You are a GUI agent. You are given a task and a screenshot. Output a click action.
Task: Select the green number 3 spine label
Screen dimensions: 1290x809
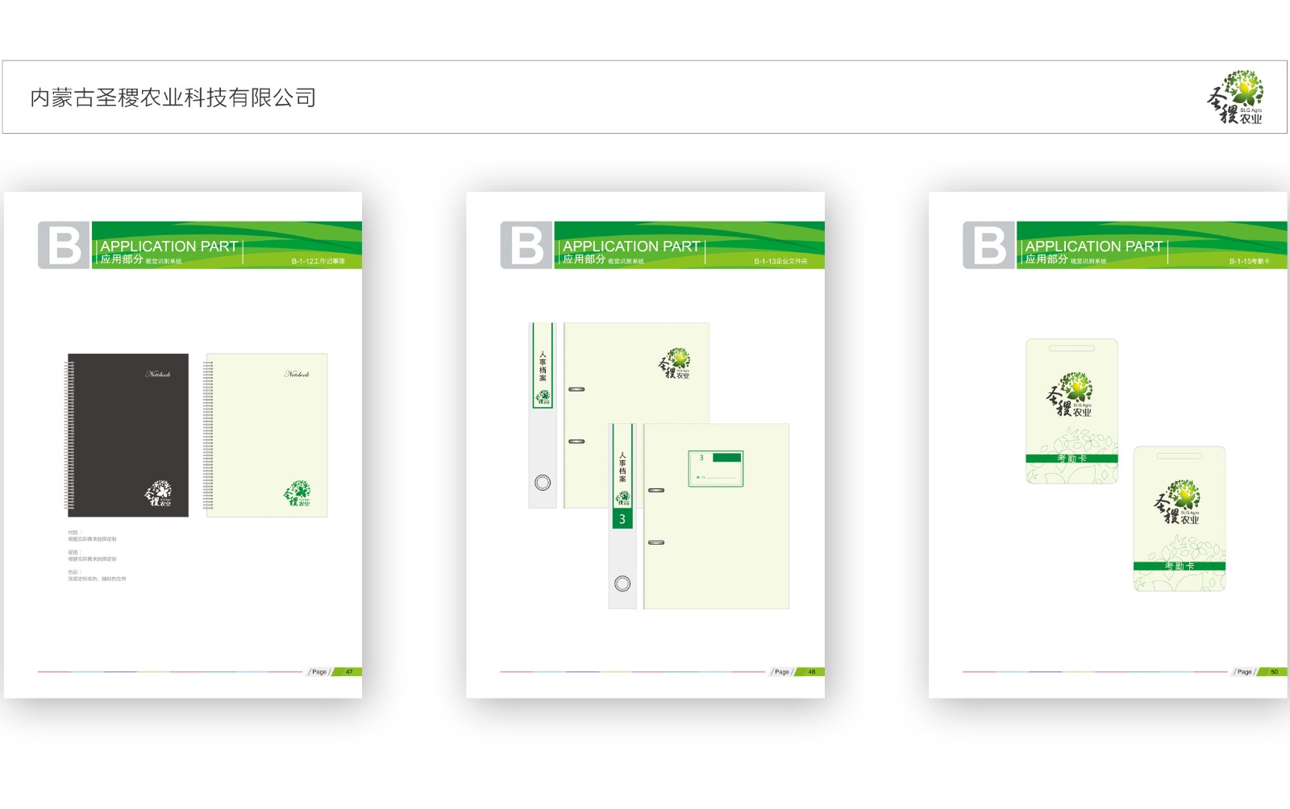(x=622, y=519)
